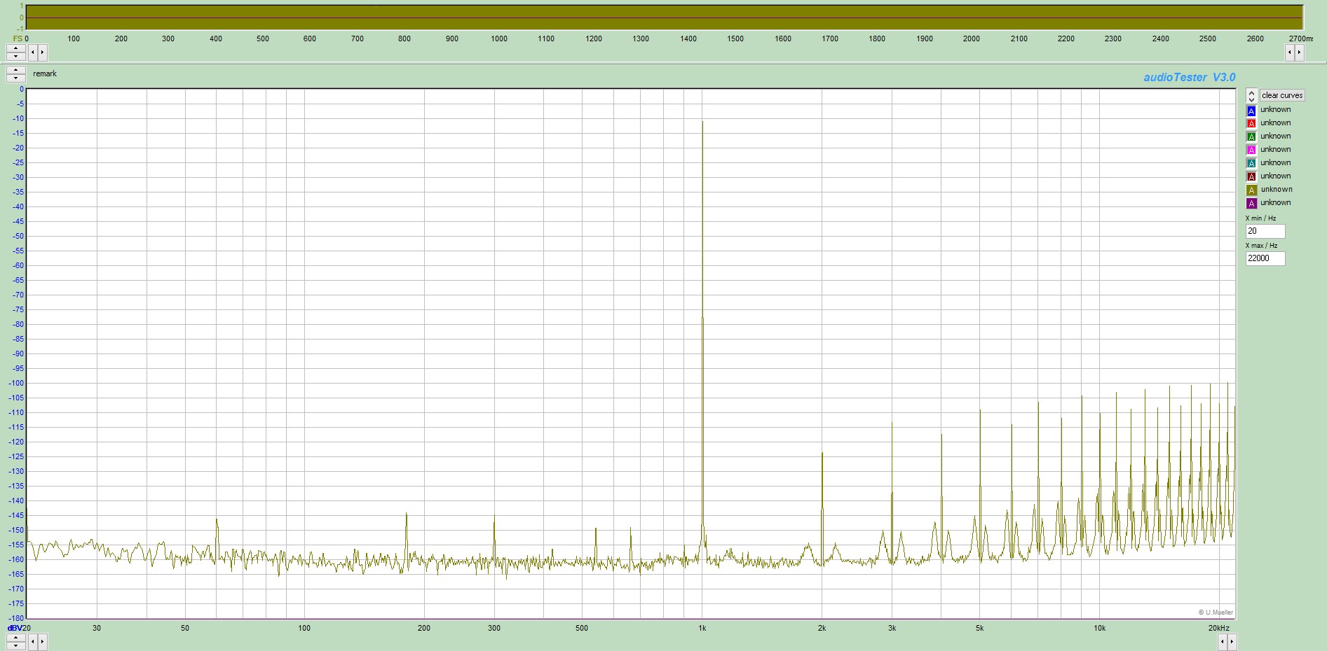Click down arrow beside clear curves
Viewport: 1327px width, 651px height.
pyautogui.click(x=1252, y=99)
